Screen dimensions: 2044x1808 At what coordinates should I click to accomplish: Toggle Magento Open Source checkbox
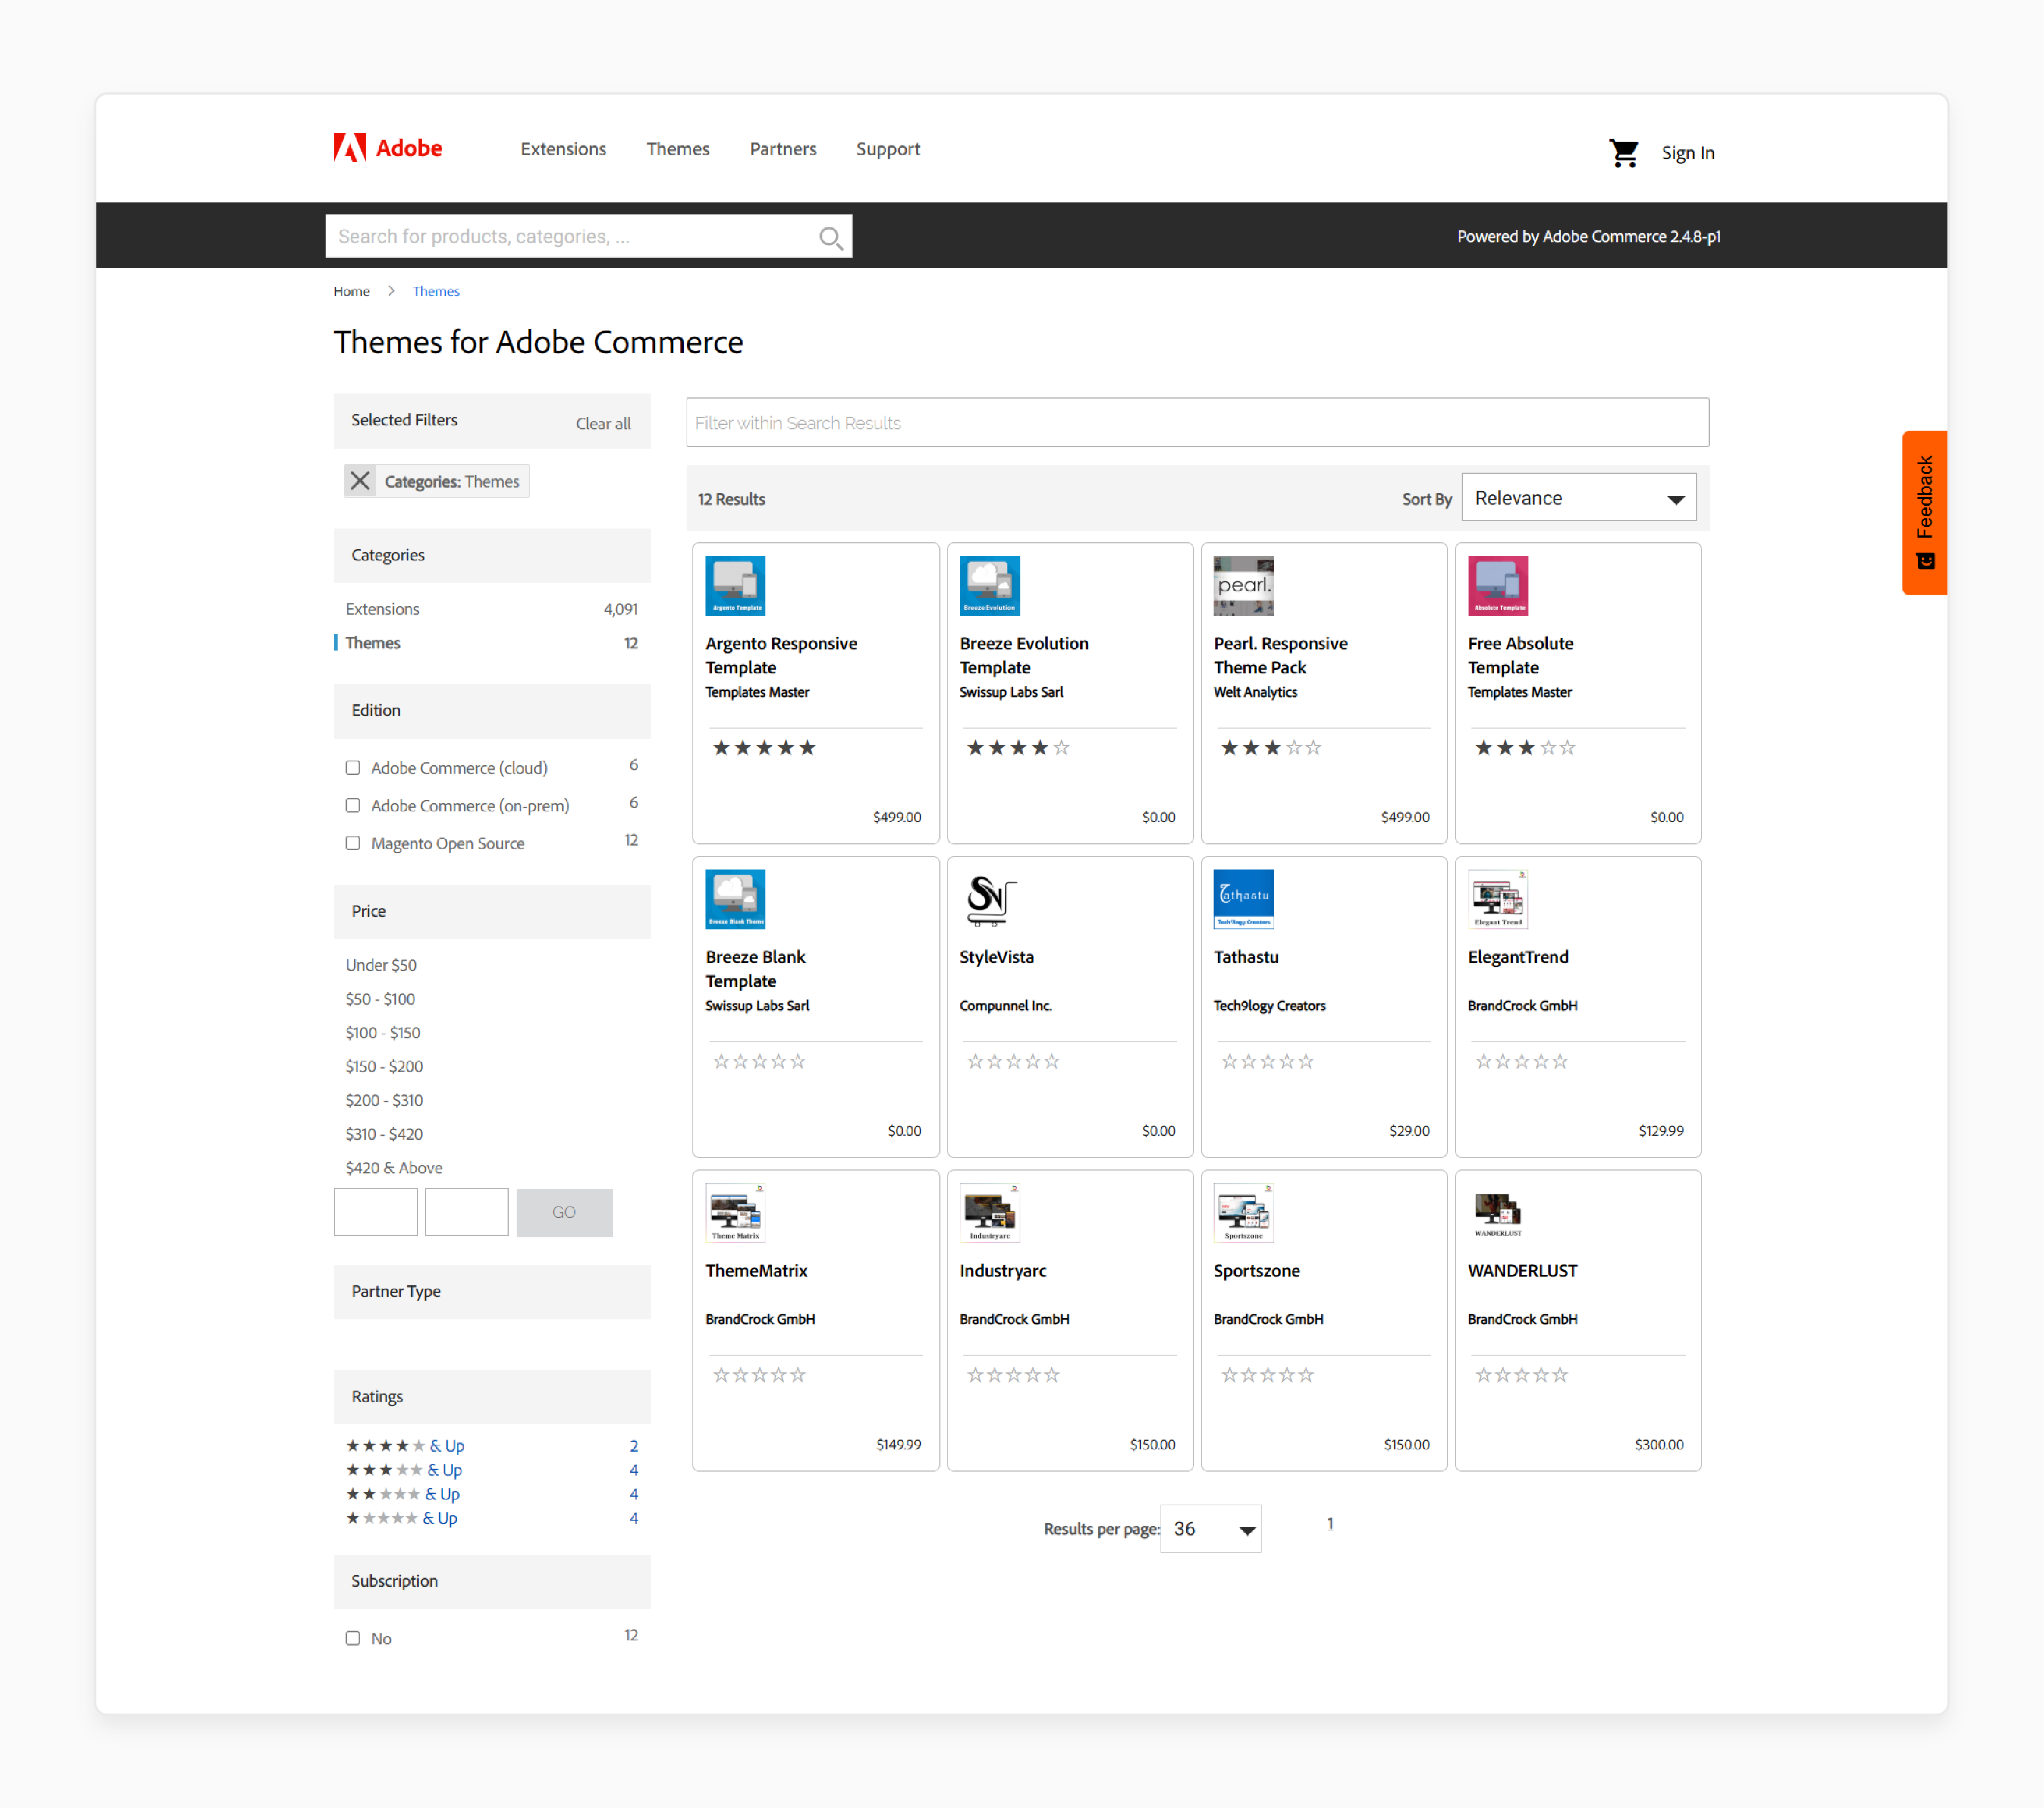pos(352,843)
